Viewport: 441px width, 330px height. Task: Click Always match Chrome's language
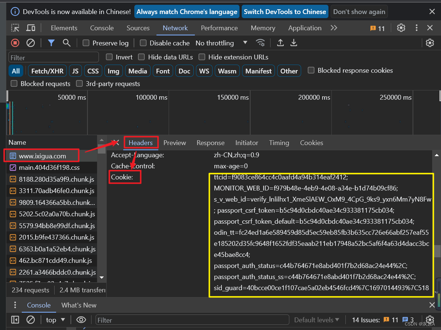[187, 12]
